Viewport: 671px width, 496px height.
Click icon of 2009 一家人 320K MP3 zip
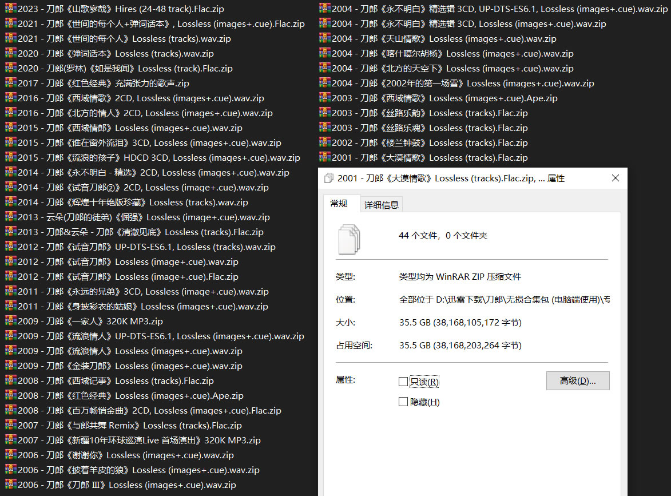click(11, 321)
